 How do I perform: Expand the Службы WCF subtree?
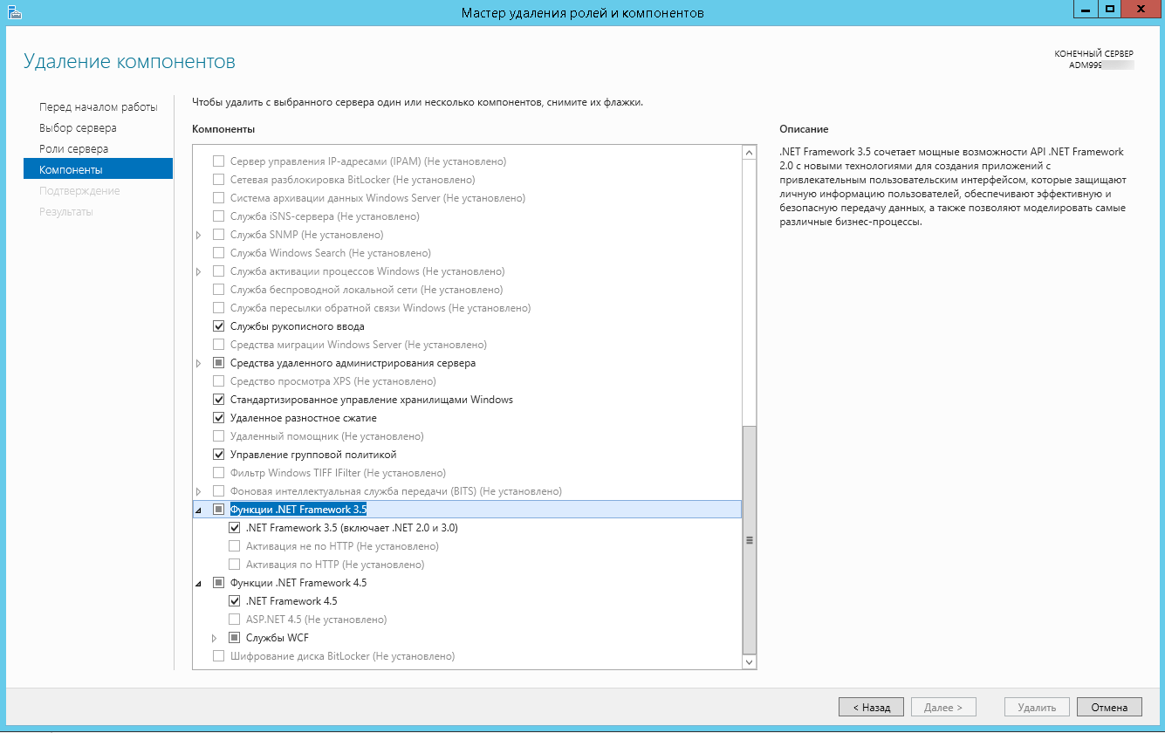214,638
